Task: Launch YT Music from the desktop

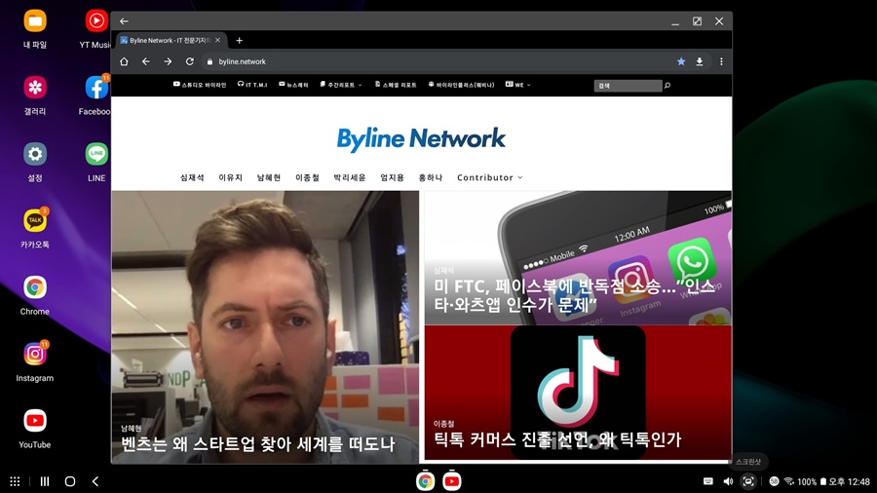Action: pyautogui.click(x=96, y=21)
